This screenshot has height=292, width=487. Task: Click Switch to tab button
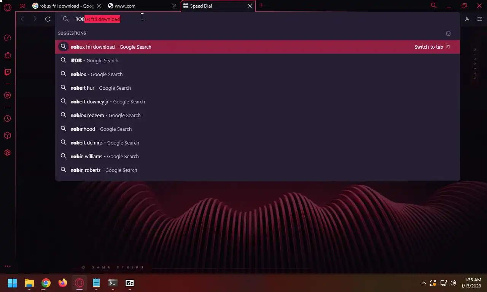432,47
